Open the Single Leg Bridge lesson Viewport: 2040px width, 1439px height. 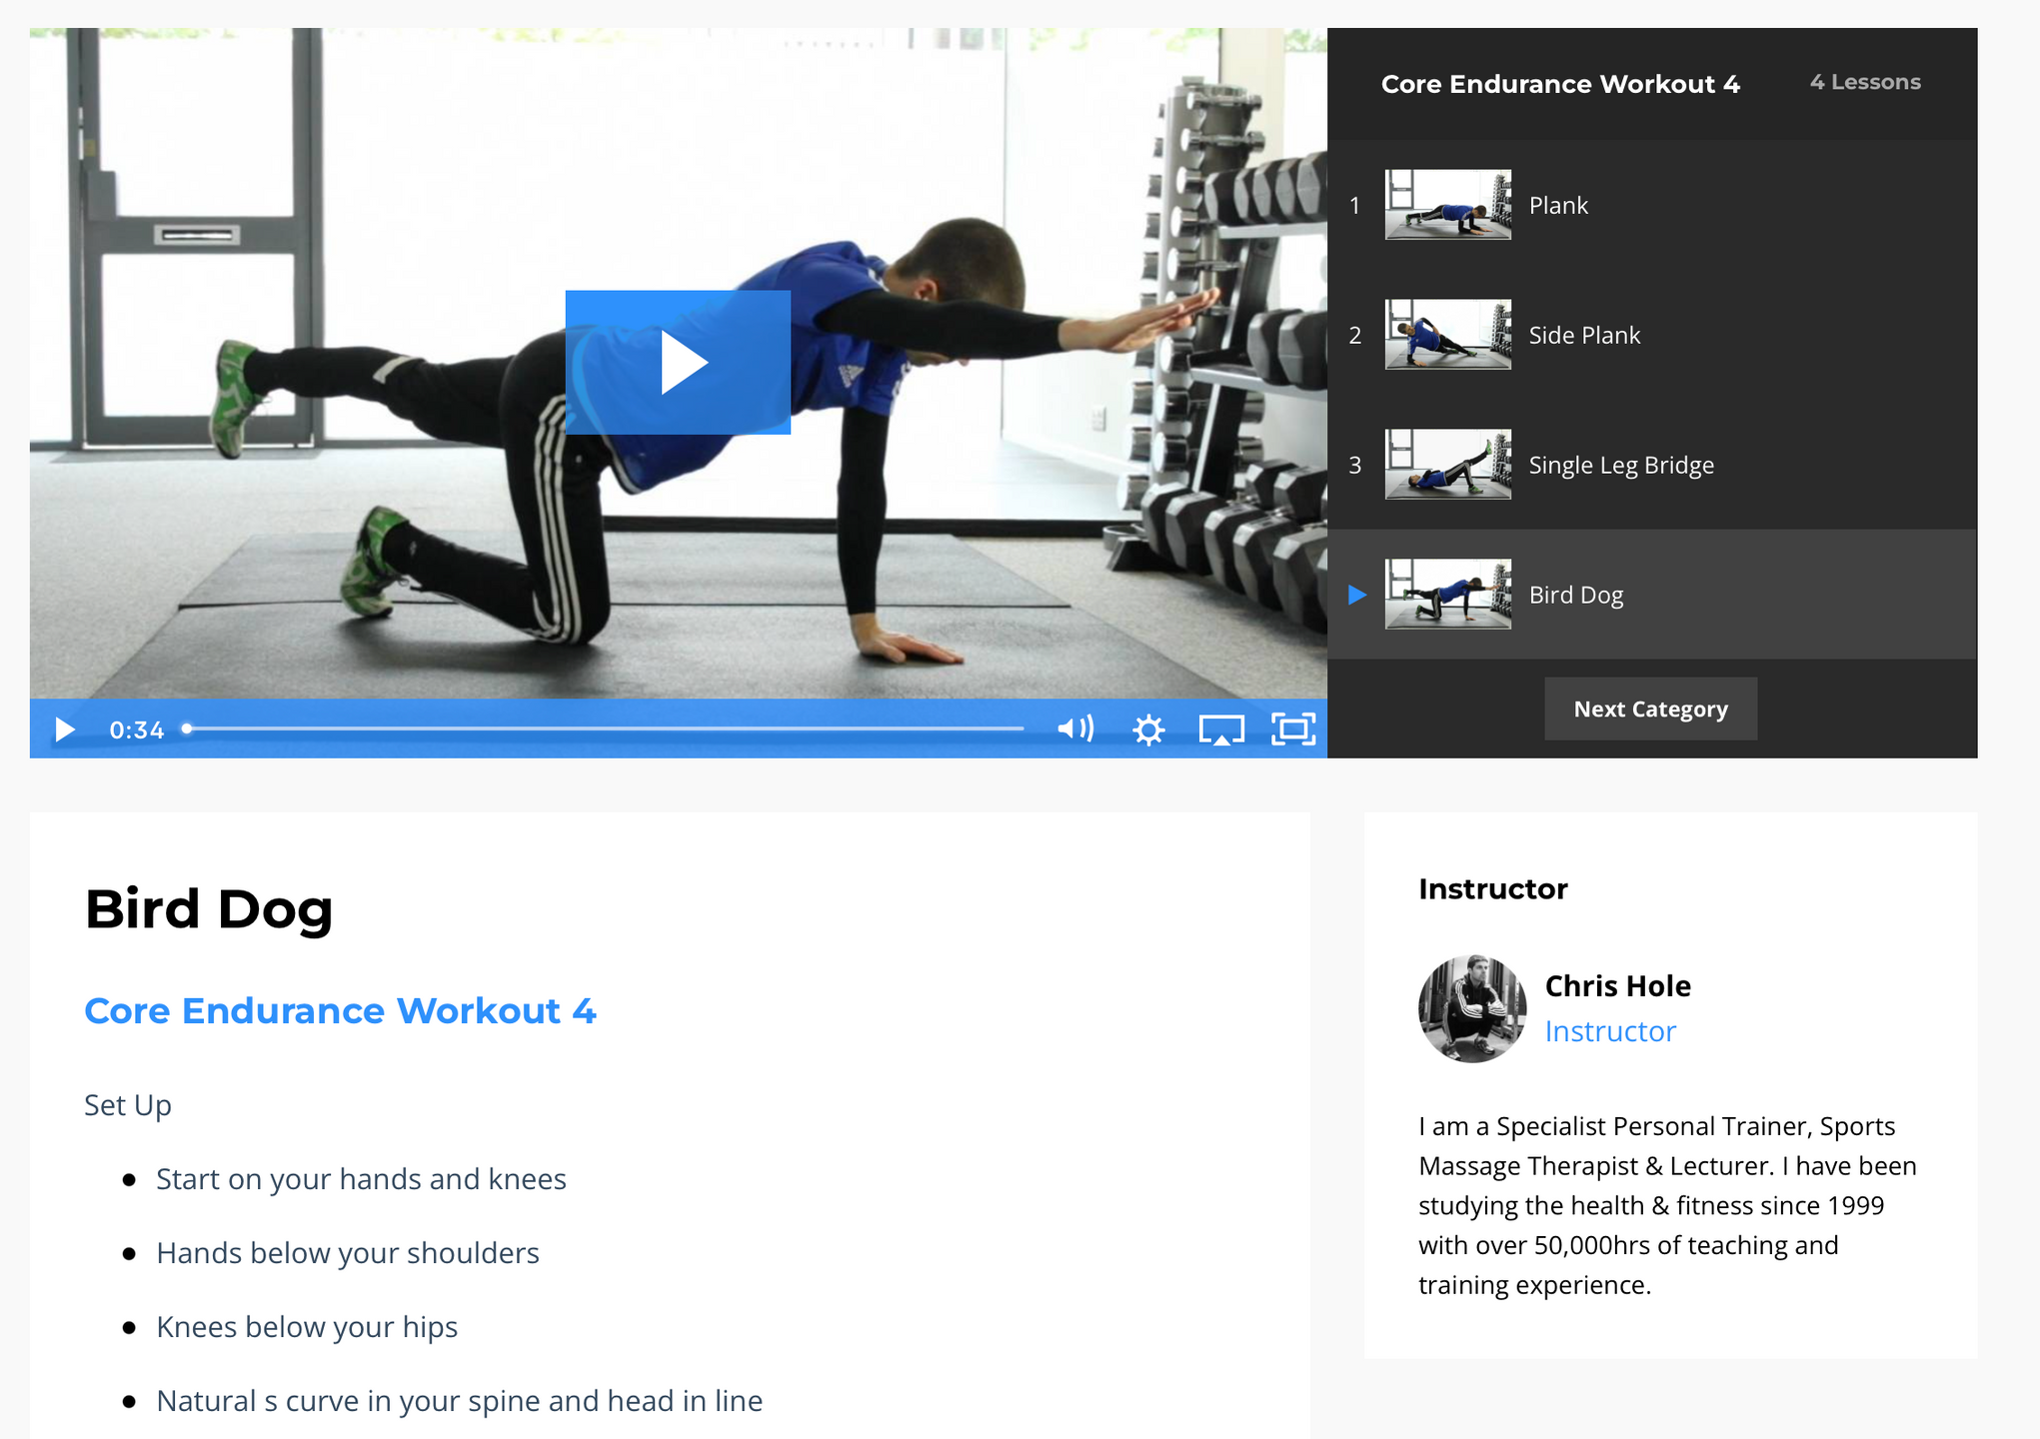[1652, 465]
